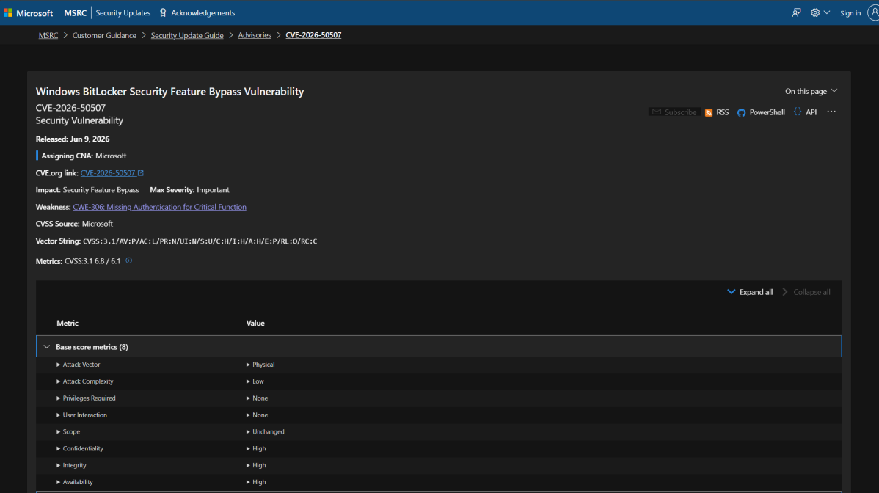Viewport: 879px width, 493px height.
Task: Expand the Attack Complexity row
Action: 58,381
